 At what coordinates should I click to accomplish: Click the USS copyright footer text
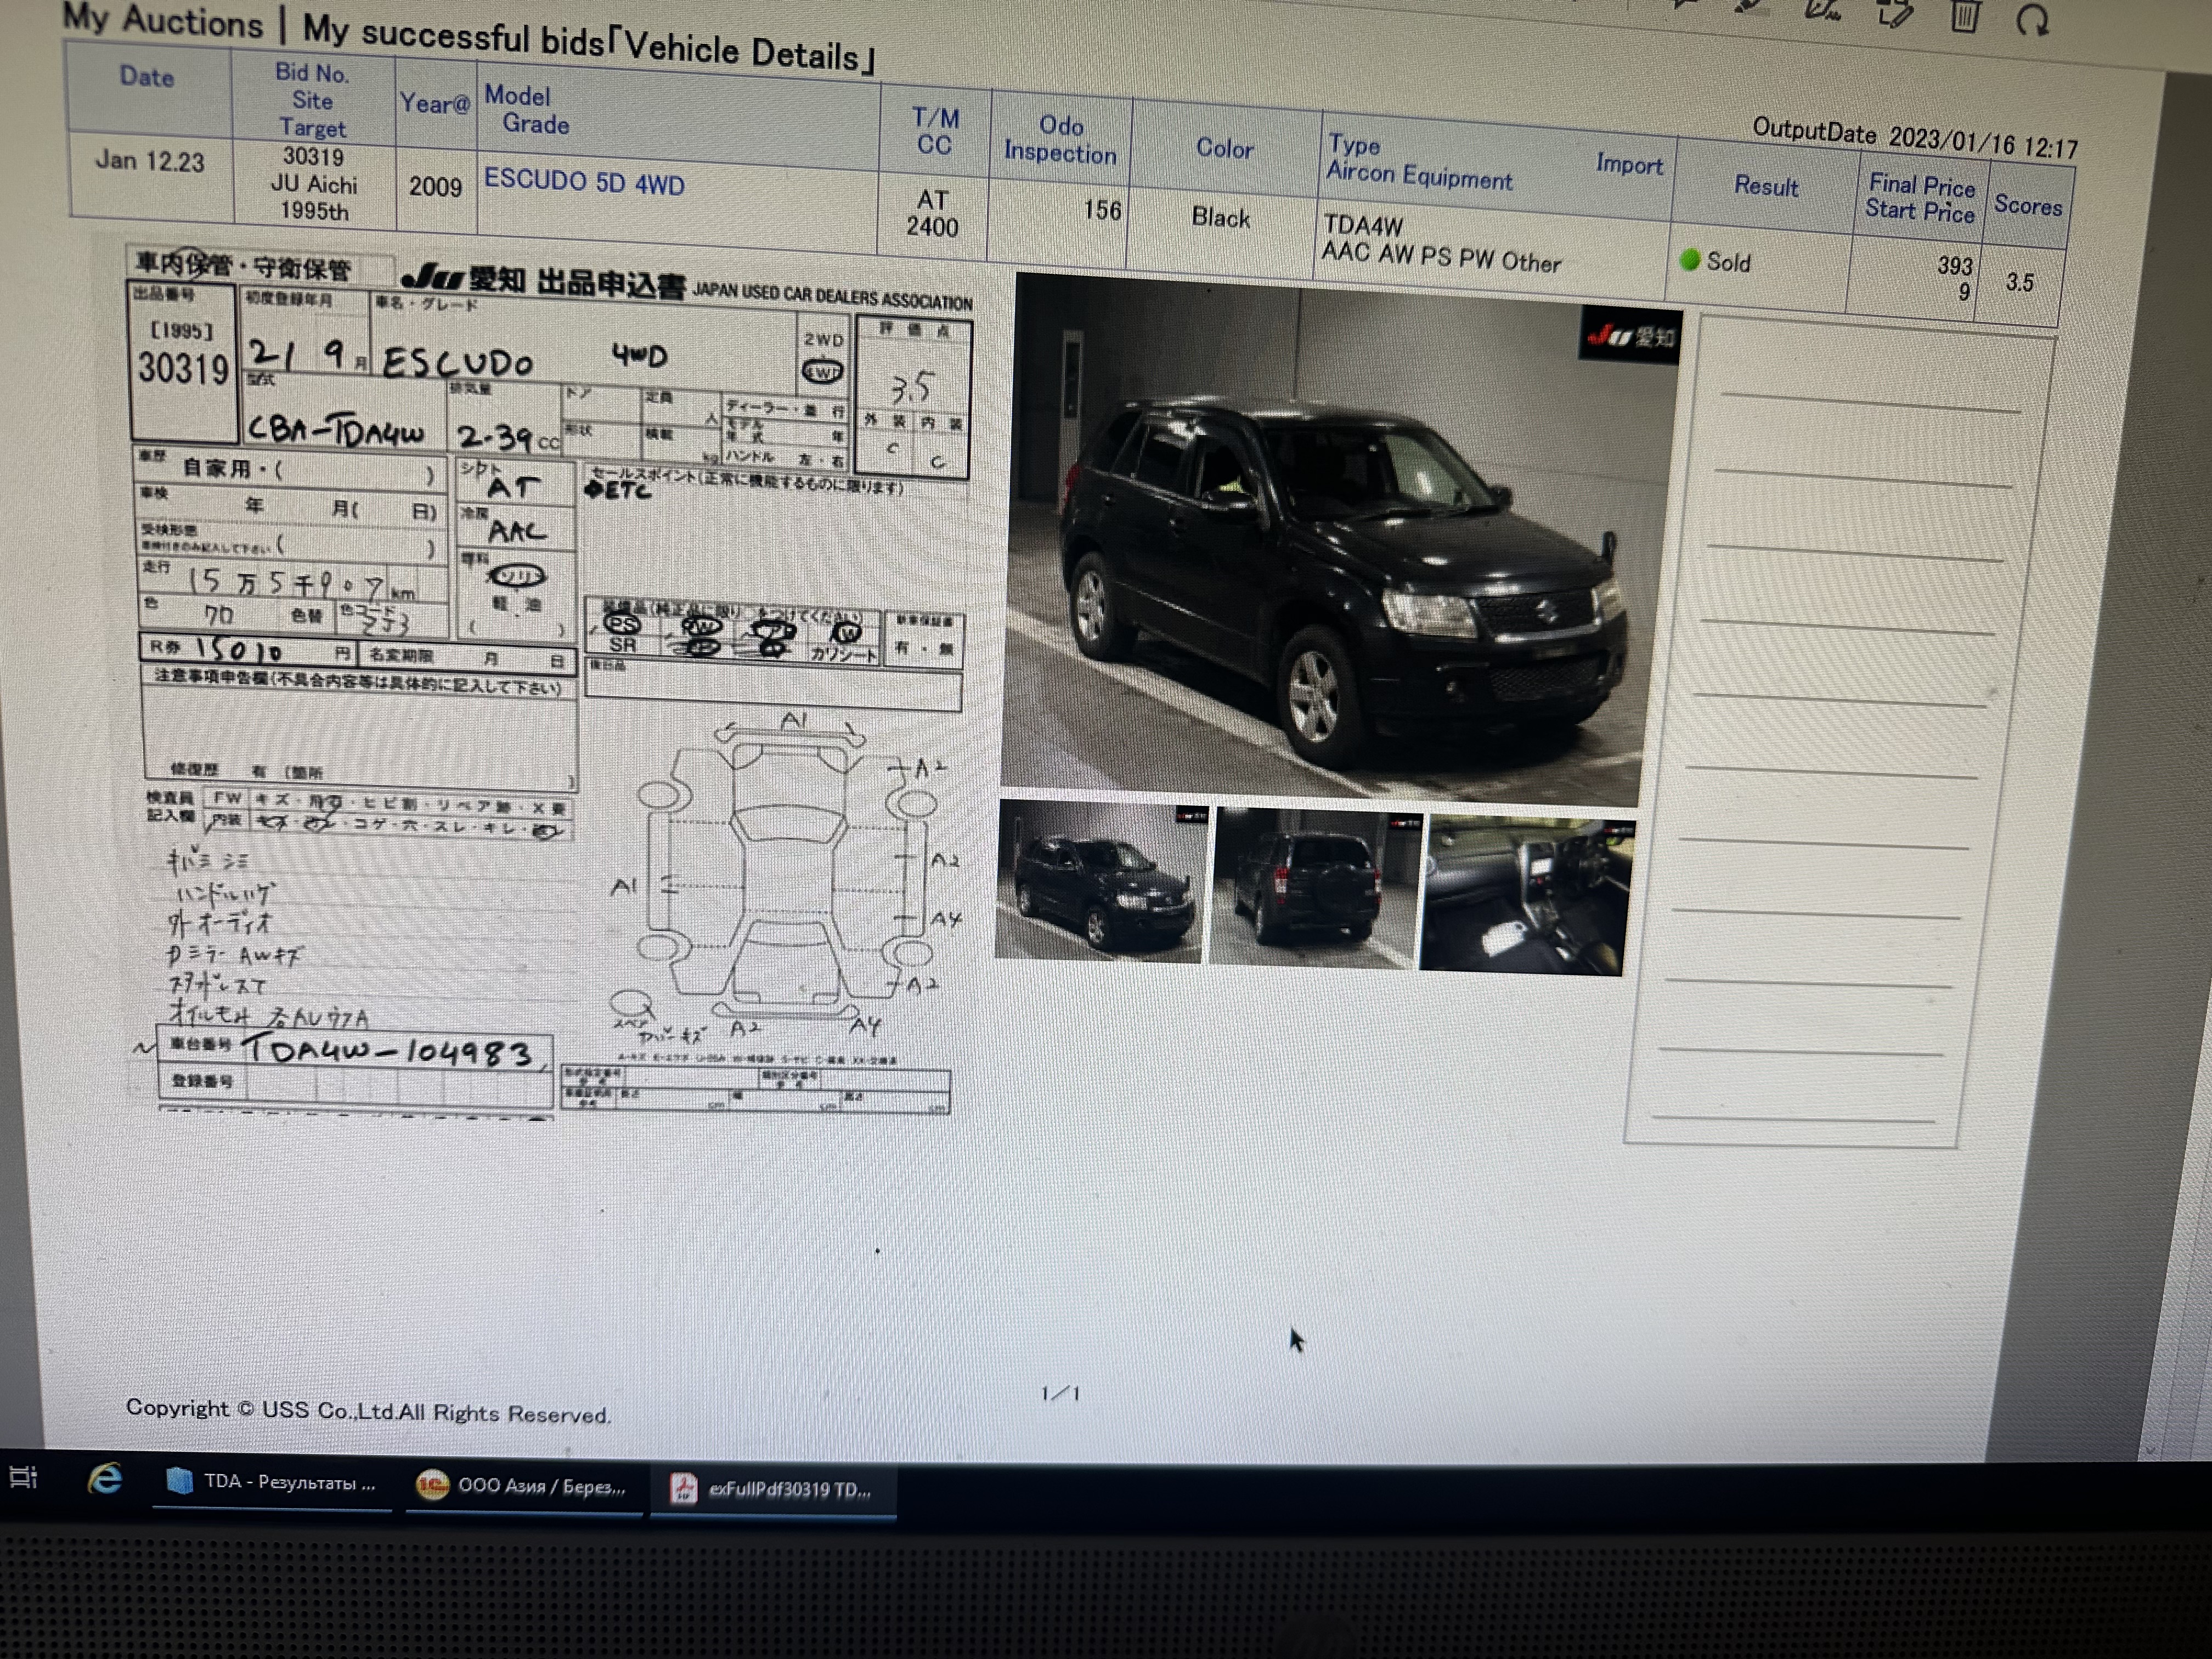tap(368, 1411)
